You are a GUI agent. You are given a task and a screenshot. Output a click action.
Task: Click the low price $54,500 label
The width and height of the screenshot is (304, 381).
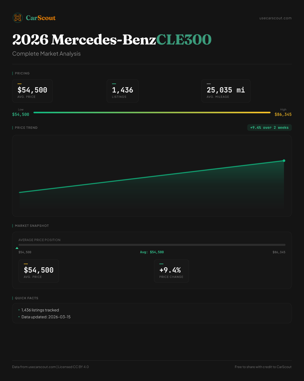21,114
